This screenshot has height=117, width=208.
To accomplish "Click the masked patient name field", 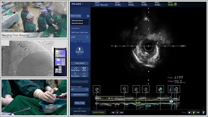I will coord(80,22).
